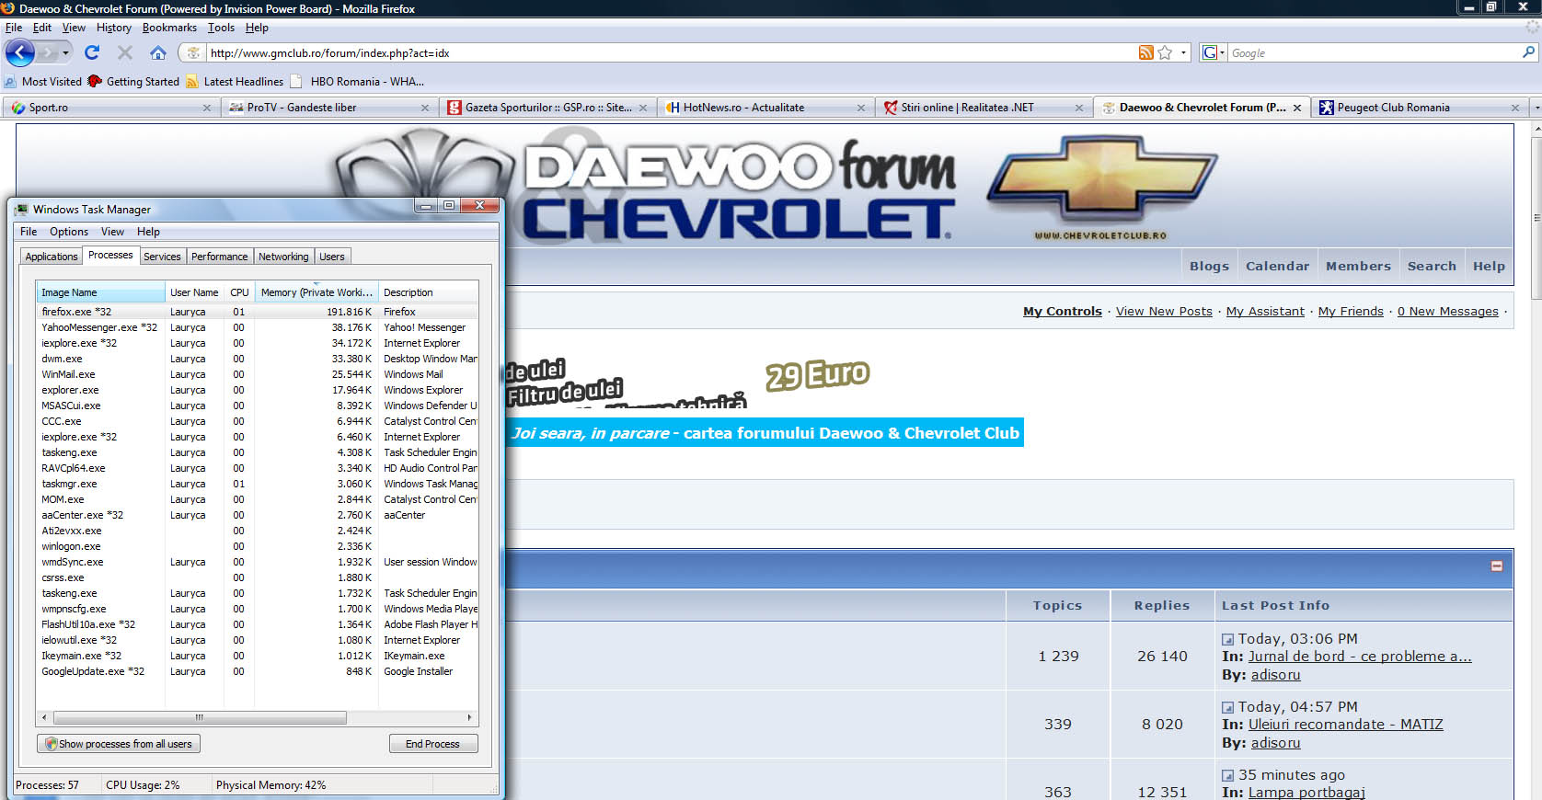Image resolution: width=1542 pixels, height=800 pixels.
Task: Switch to the Sport.ro tab
Action: [110, 108]
